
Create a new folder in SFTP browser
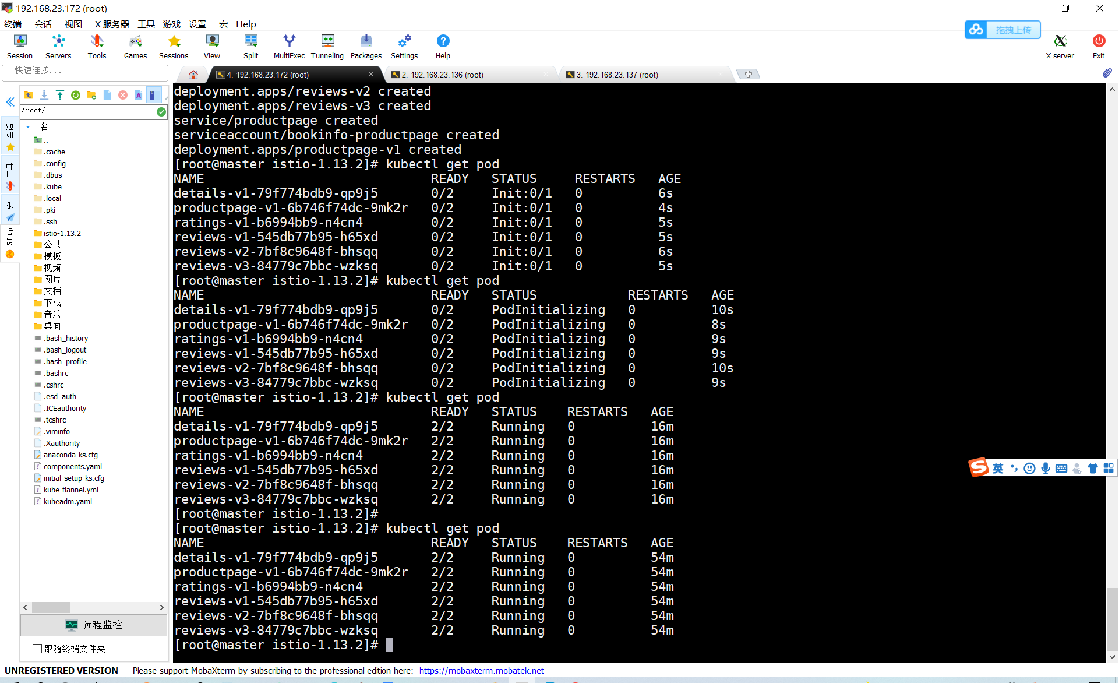pos(91,95)
